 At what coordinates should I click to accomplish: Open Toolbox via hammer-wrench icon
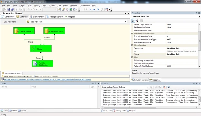67,9
